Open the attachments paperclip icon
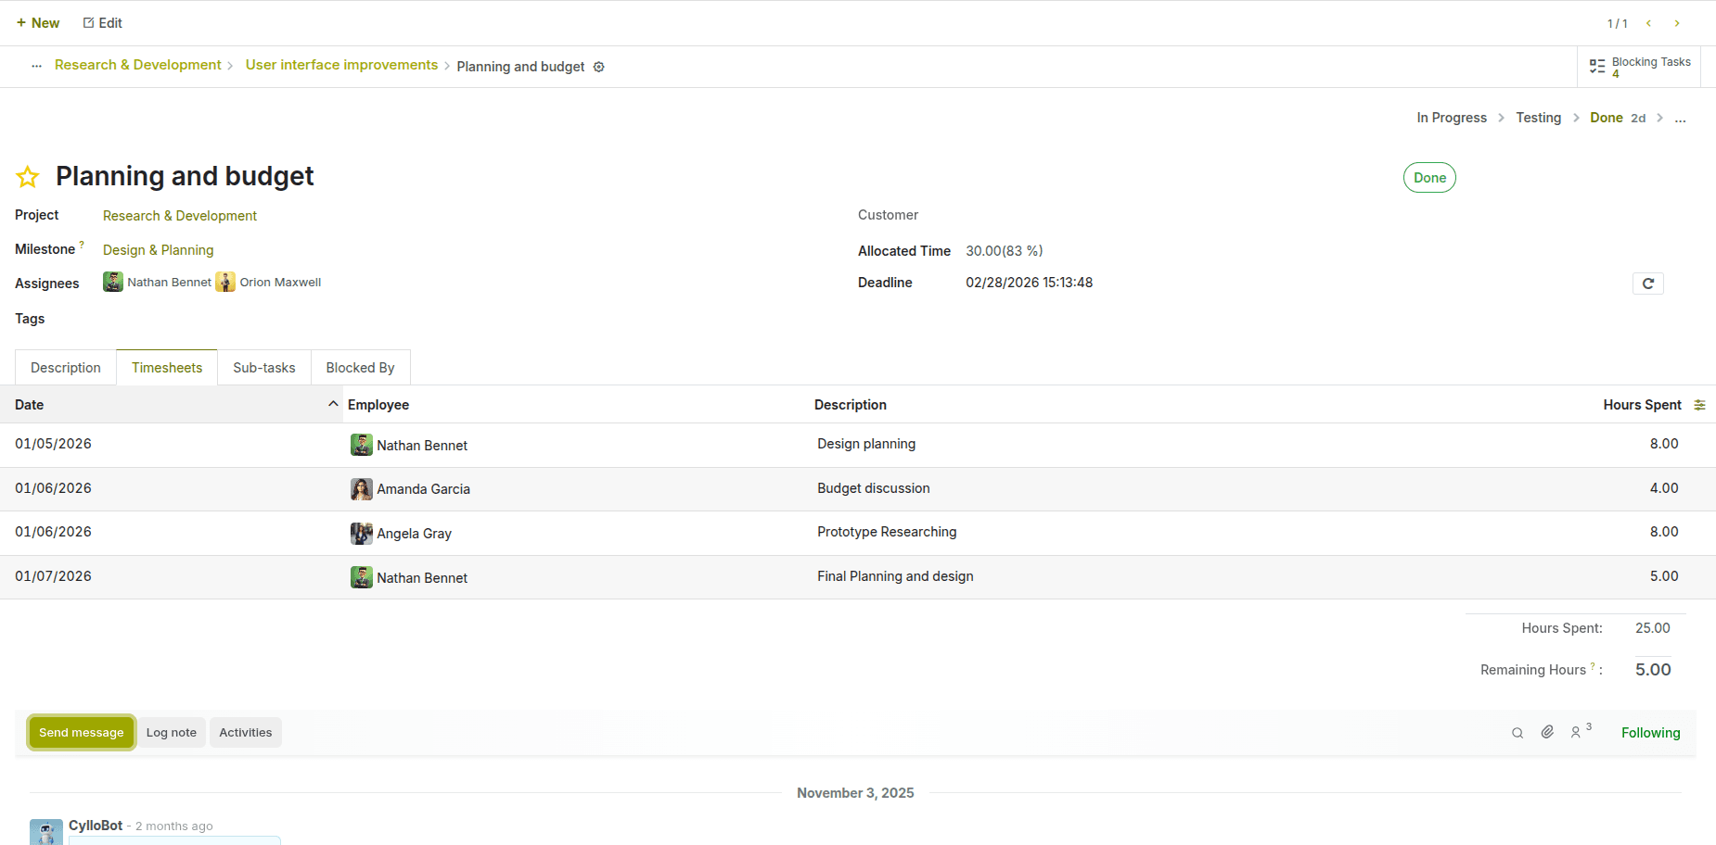 (1547, 732)
